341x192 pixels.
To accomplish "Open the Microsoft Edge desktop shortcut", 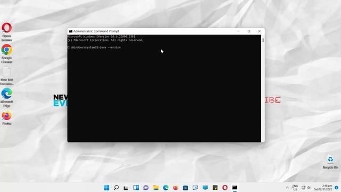I will (7, 98).
